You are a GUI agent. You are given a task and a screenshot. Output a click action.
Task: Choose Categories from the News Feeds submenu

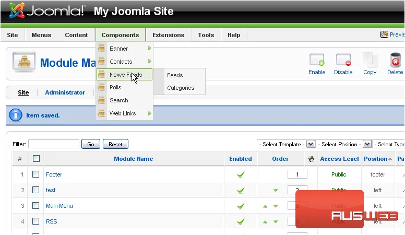click(181, 88)
